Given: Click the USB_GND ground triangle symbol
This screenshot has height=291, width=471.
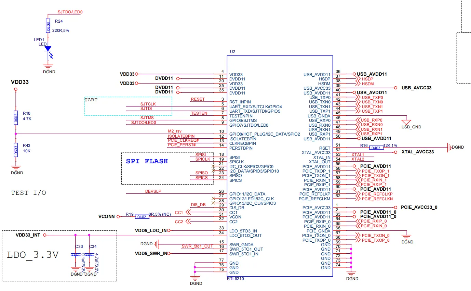Looking at the screenshot, I should [406, 122].
